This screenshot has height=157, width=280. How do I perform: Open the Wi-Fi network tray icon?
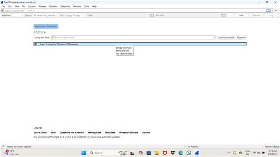click(x=254, y=153)
